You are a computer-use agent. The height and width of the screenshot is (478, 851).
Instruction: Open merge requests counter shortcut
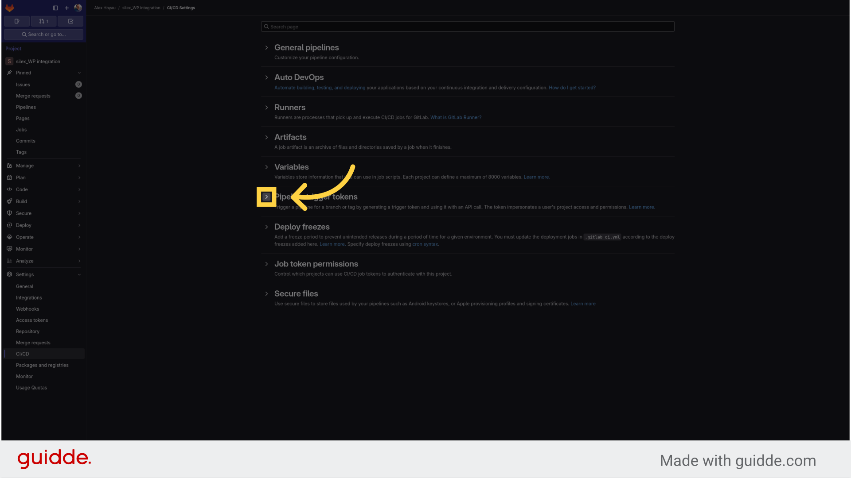click(43, 21)
